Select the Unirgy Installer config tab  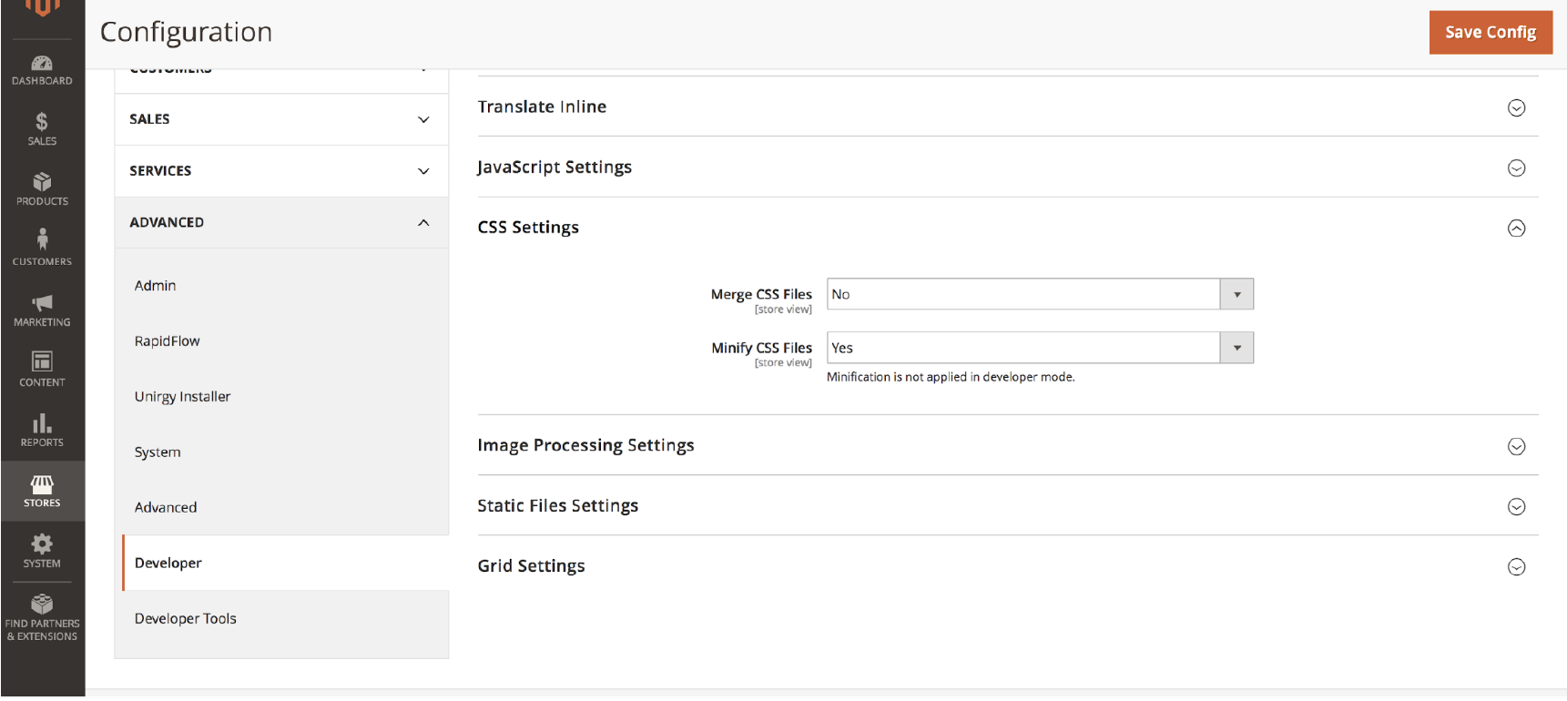[183, 397]
